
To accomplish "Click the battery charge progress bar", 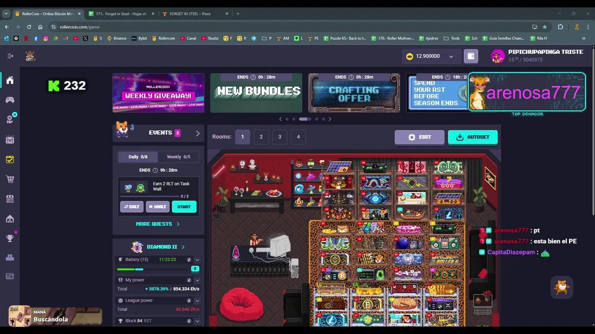I will point(153,269).
